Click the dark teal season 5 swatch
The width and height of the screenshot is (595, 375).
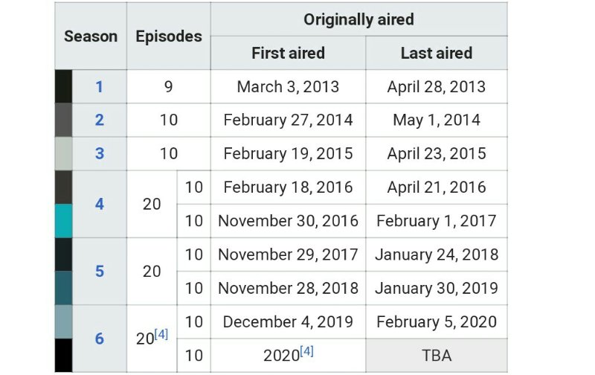[63, 288]
